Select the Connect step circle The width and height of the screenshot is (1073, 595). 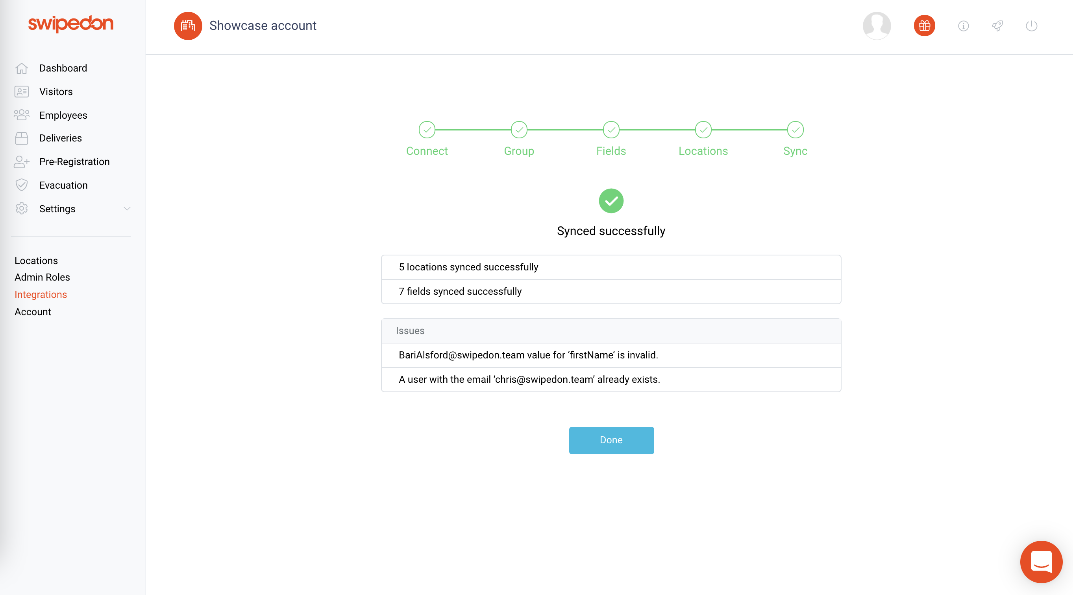point(427,130)
